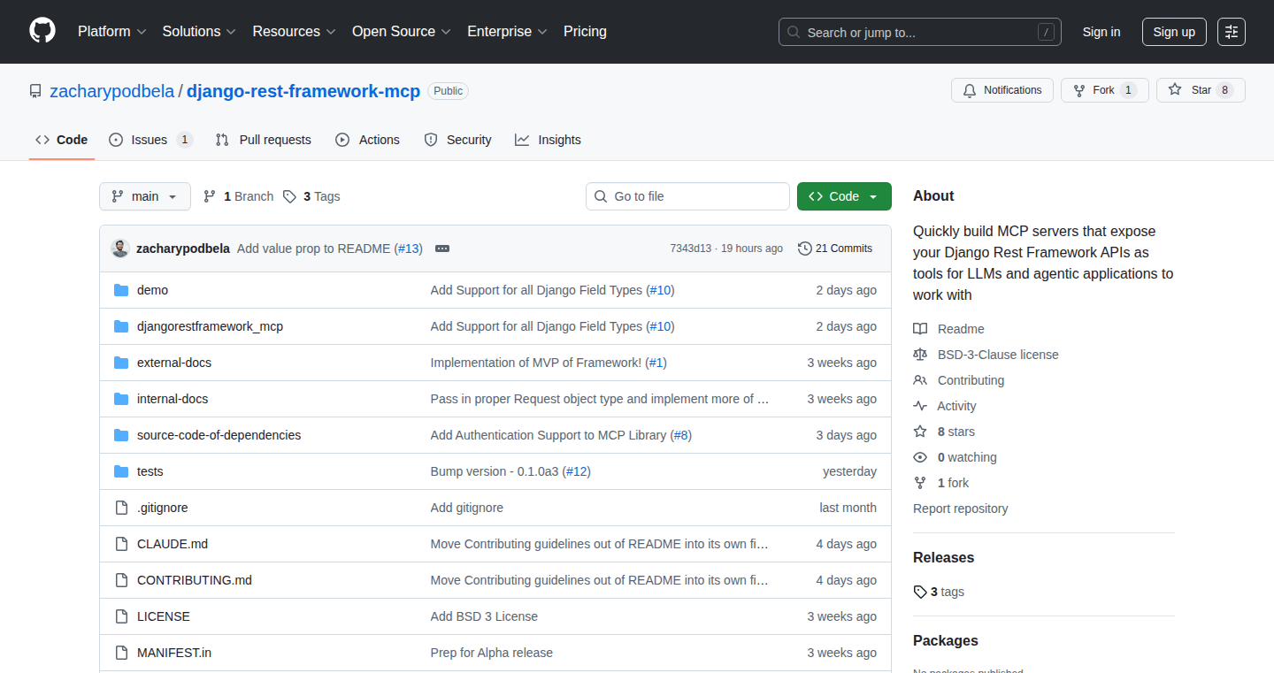Open 'Prep for Alpha release' commit message
Screen dimensions: 1274x673
[x=492, y=653]
